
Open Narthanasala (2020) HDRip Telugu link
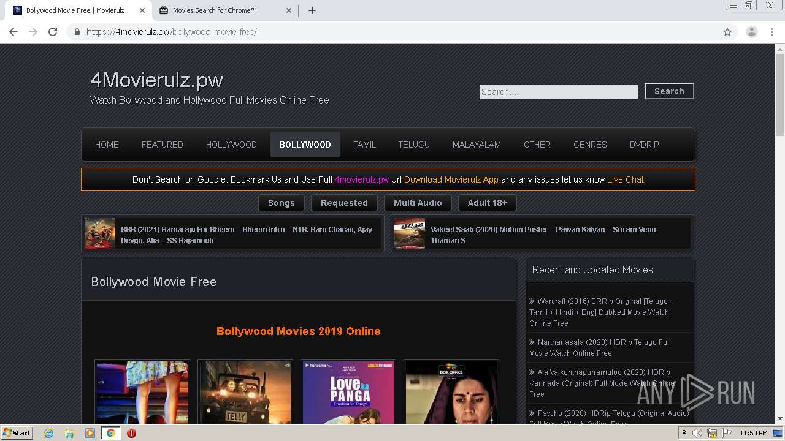tap(600, 348)
